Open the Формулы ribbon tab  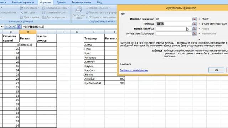click(x=45, y=2)
